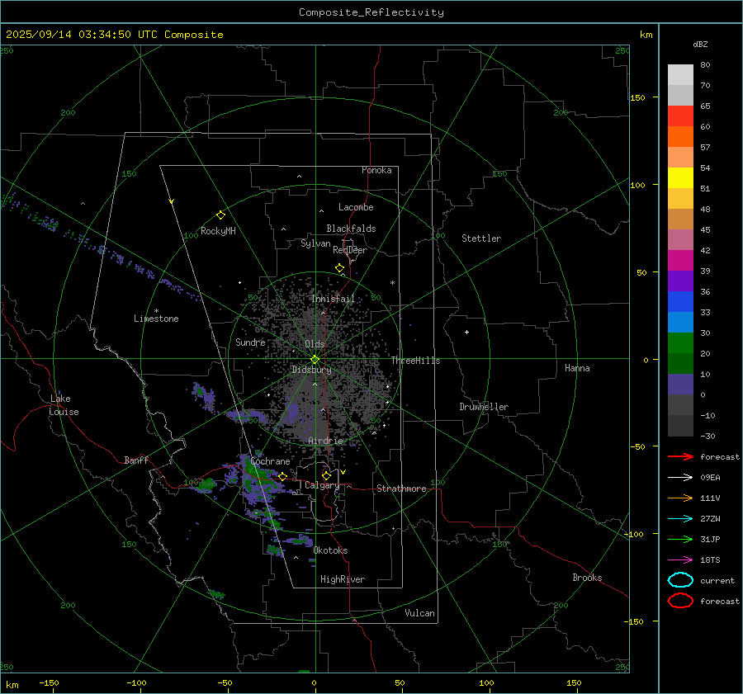This screenshot has width=743, height=694.
Task: Click the blue 36-33 dBZ color band
Action: coord(680,302)
